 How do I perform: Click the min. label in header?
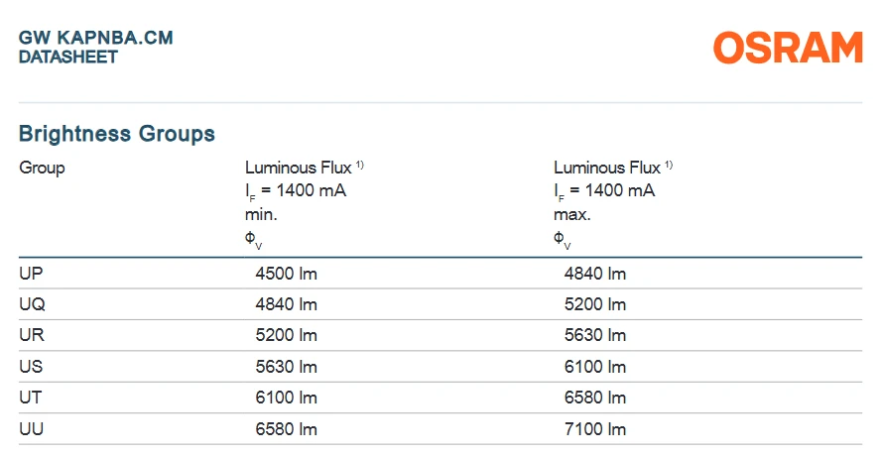pyautogui.click(x=261, y=215)
